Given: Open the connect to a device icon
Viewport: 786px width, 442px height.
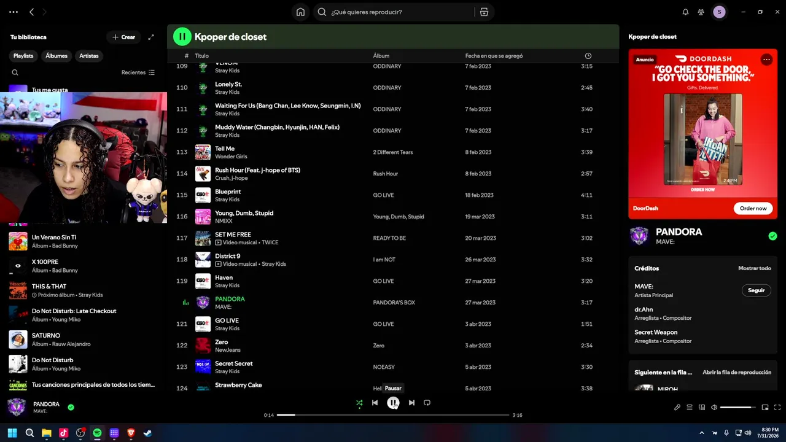Looking at the screenshot, I should 702,407.
